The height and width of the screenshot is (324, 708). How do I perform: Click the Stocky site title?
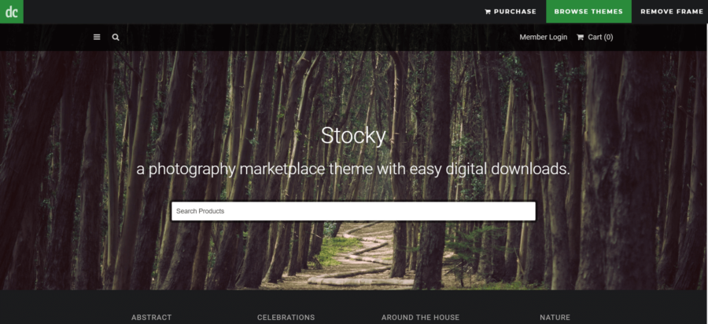[353, 136]
